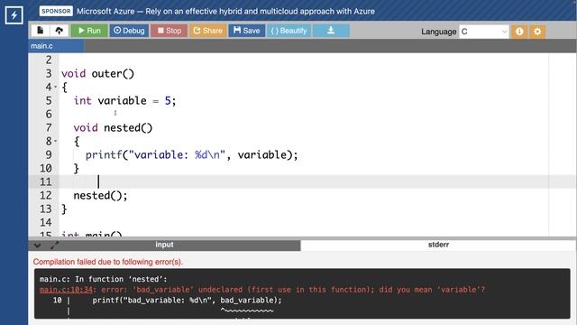The width and height of the screenshot is (577, 325).
Task: Open editor settings gear icon
Action: click(x=537, y=32)
